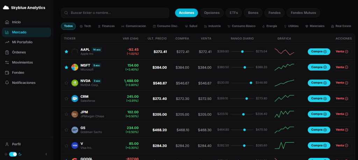Click the Visa logo
The width and height of the screenshot is (358, 160).
pos(75,145)
